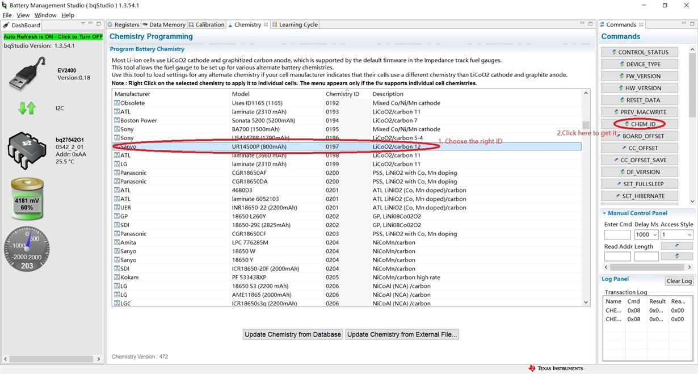
Task: Select the LG AME11865 (2000mAh) row
Action: coord(347,295)
